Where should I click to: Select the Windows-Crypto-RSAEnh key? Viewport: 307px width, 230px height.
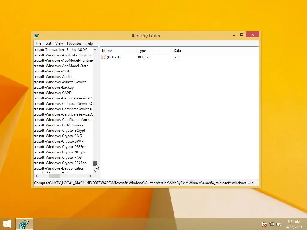(60, 163)
